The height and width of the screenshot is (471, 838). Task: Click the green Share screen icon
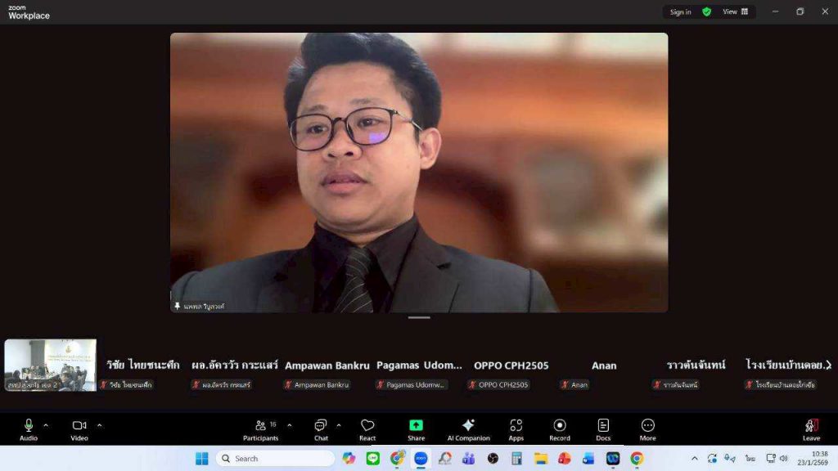point(416,426)
